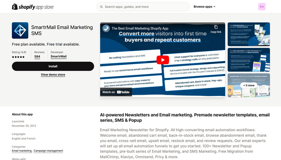Open the 584 reviews link
281x160 pixels.
(x=37, y=56)
